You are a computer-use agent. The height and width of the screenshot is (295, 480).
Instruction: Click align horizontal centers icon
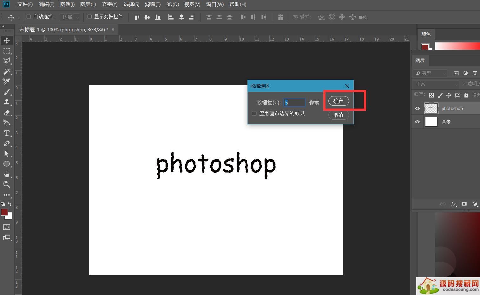181,17
